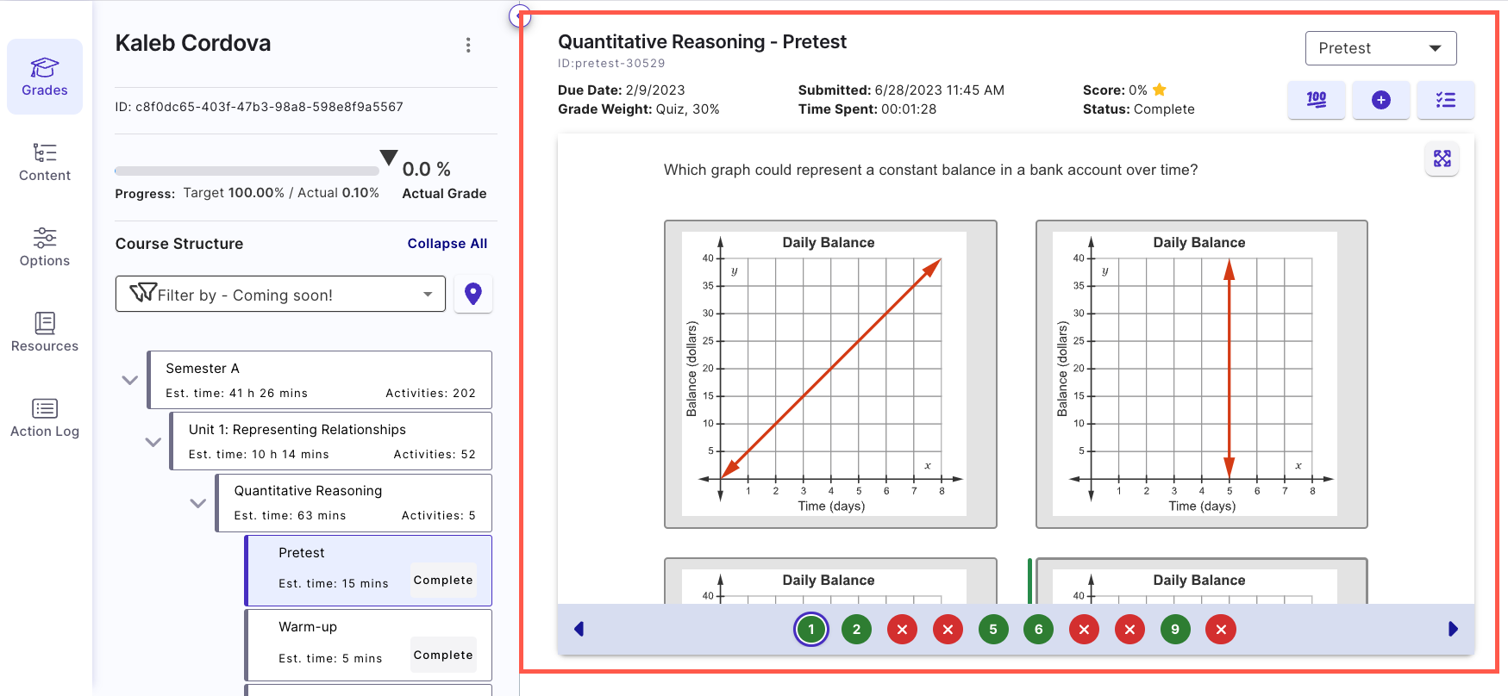Open the Filter by dropdown
Viewport: 1508px width, 696px height.
[280, 294]
